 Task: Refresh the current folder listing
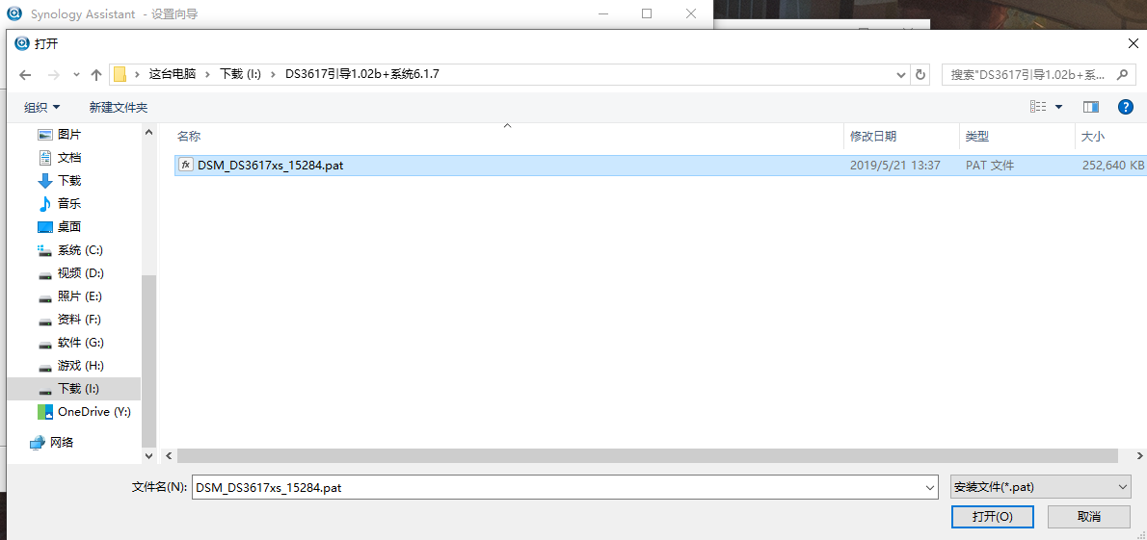(x=920, y=74)
